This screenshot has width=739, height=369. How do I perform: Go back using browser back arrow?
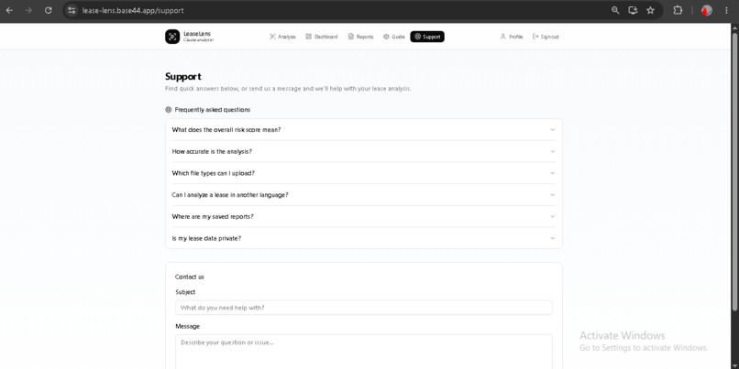9,10
